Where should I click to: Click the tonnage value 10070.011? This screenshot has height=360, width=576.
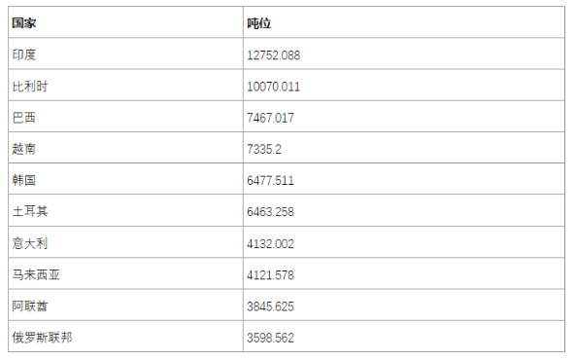click(273, 87)
